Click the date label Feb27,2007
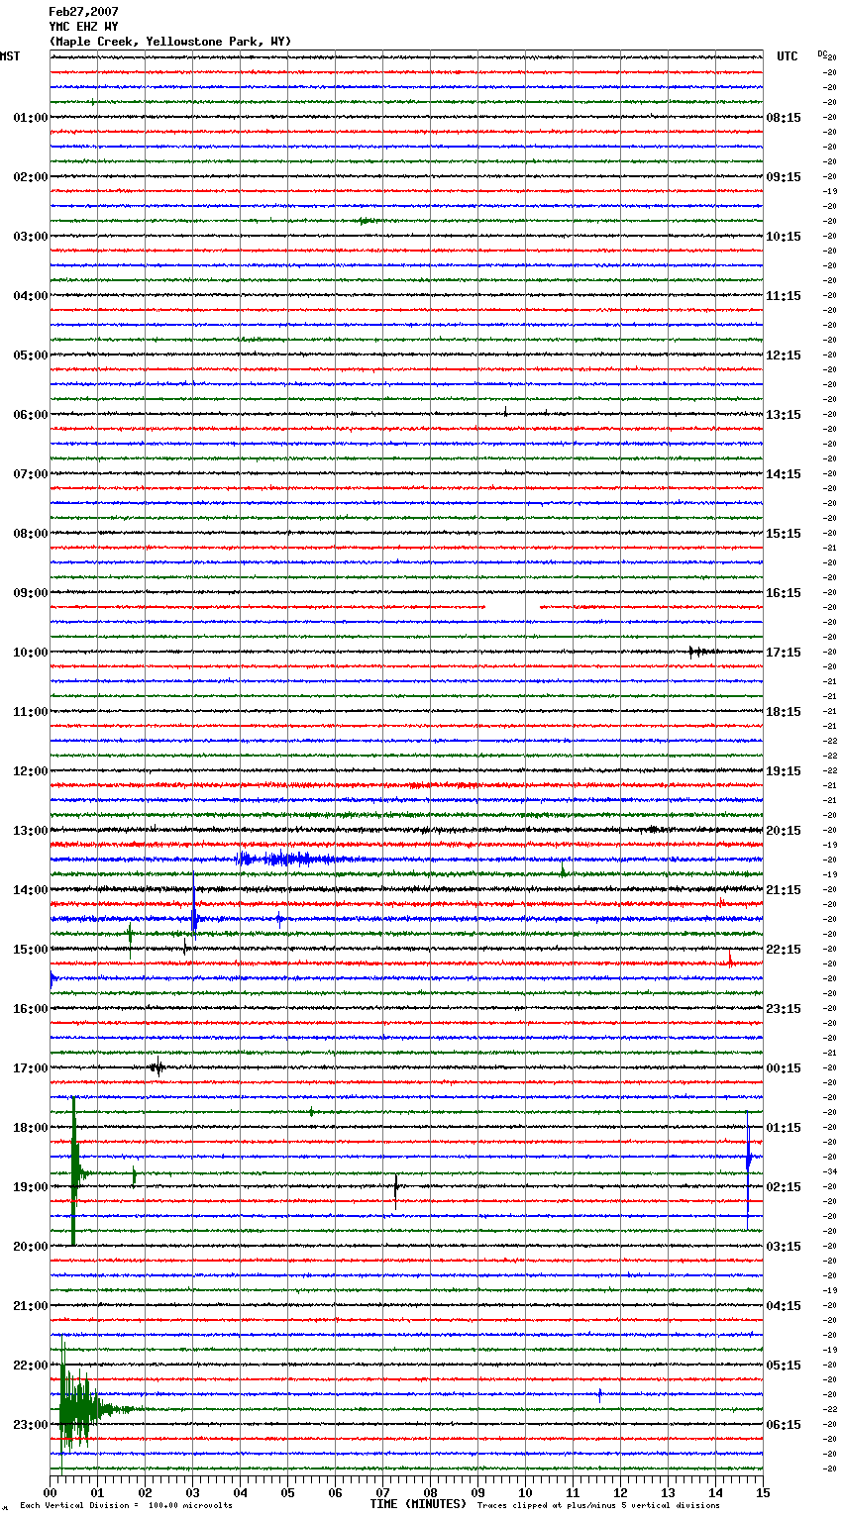Screen dimensions: 842x1519 [83, 12]
